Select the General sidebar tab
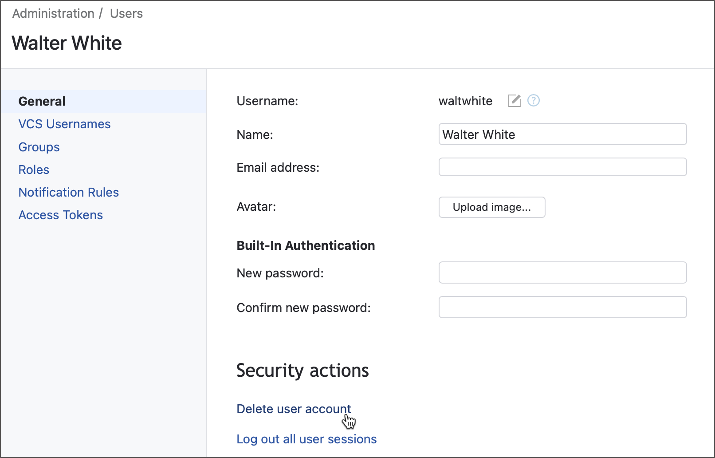Screen dimensions: 715x458 point(42,101)
